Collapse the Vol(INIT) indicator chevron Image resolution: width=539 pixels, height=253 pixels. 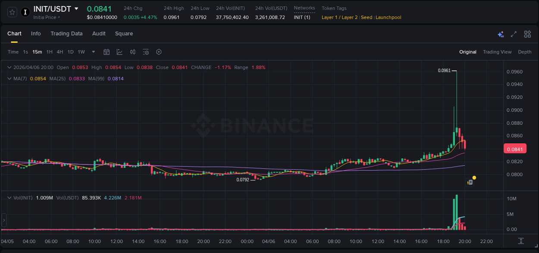(9, 198)
